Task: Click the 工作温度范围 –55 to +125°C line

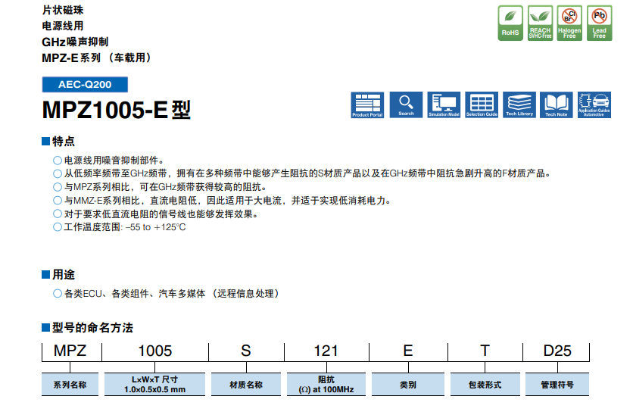Action: [125, 227]
